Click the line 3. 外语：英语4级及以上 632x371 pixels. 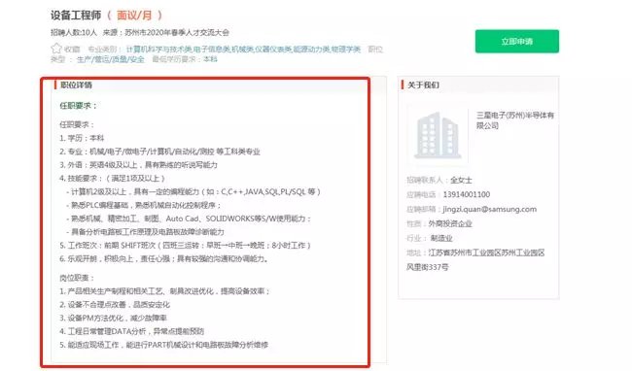tap(138, 165)
